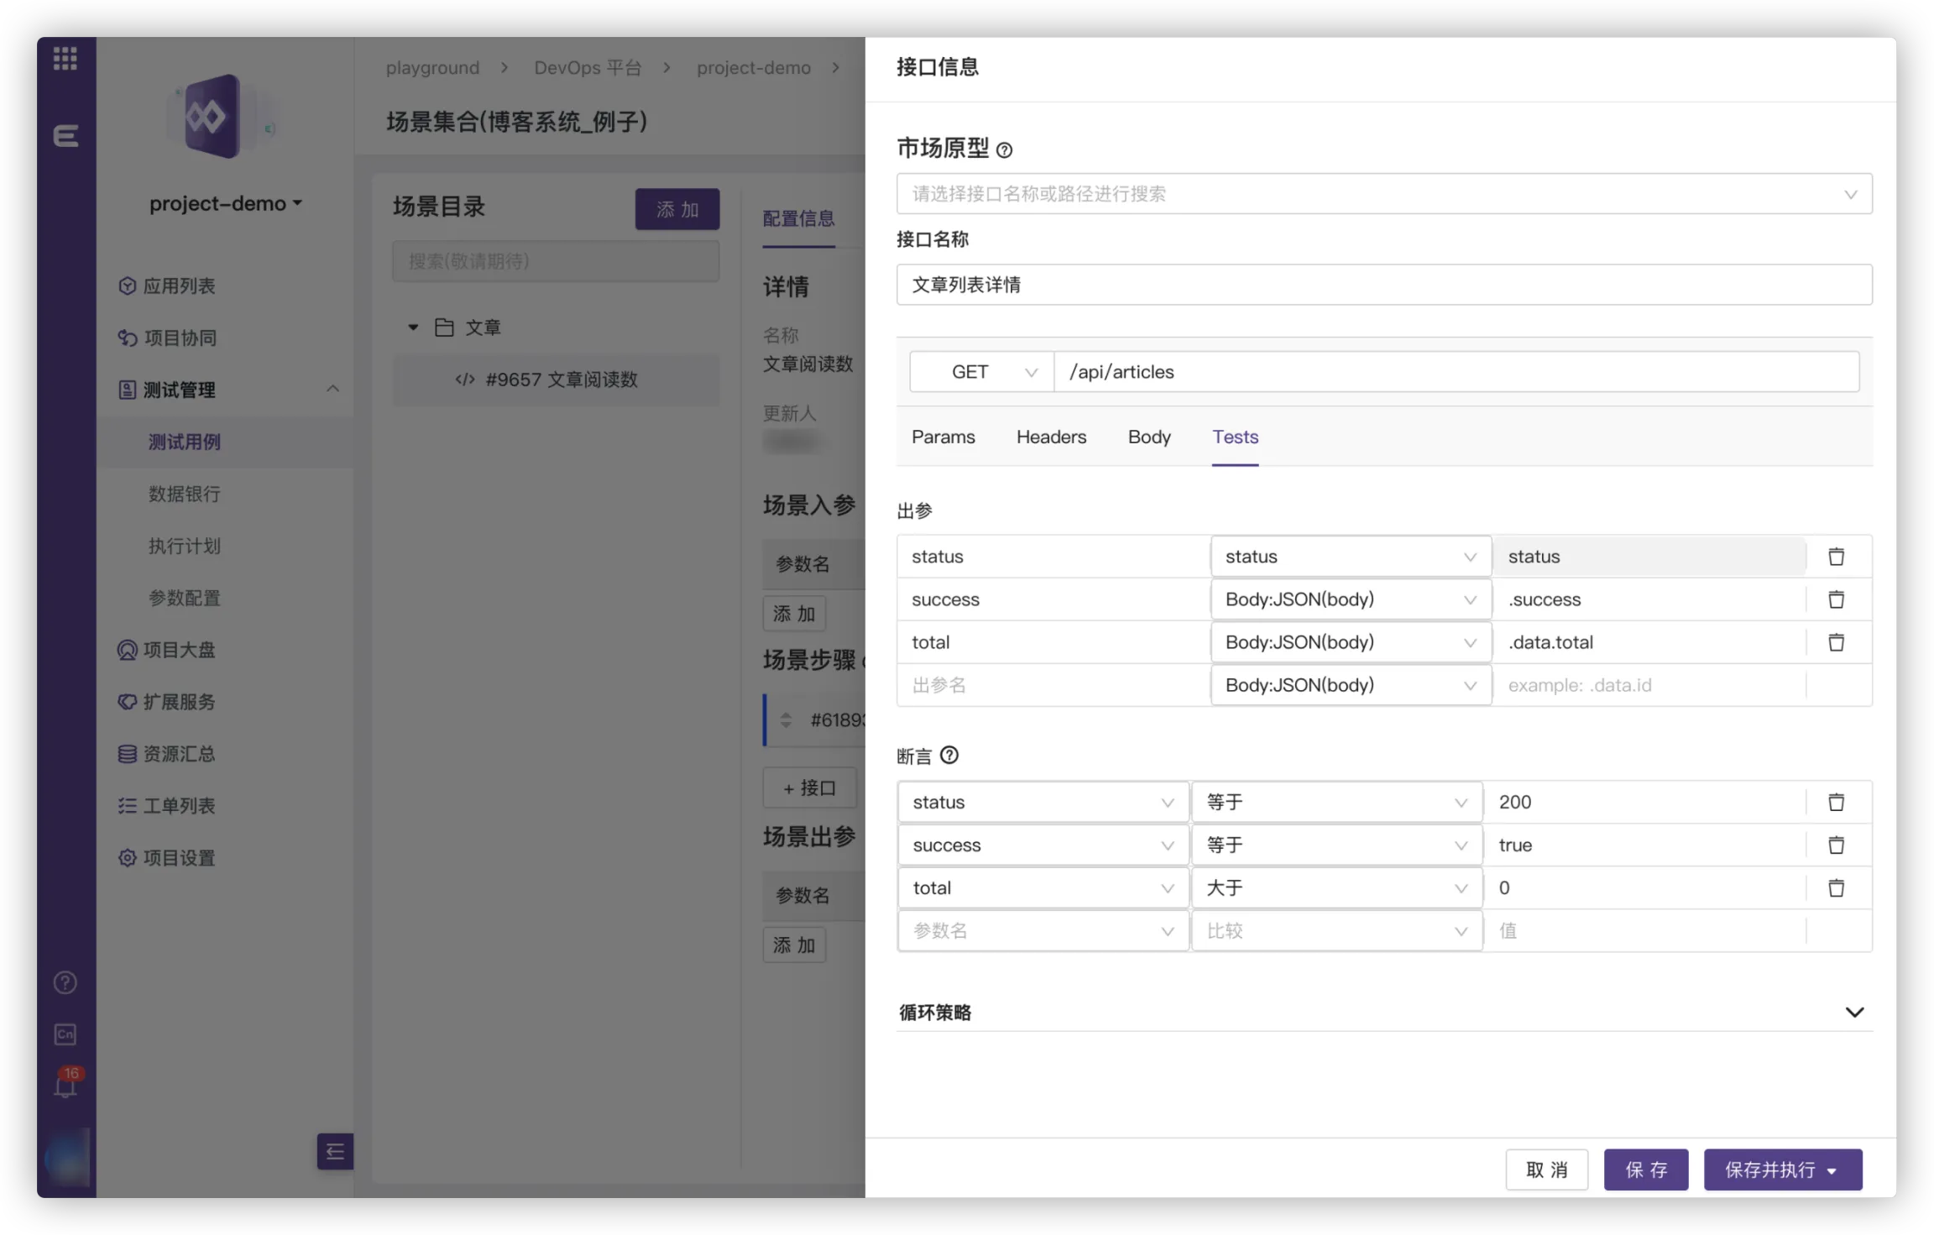
Task: Delete the total output parameter row
Action: [1836, 642]
